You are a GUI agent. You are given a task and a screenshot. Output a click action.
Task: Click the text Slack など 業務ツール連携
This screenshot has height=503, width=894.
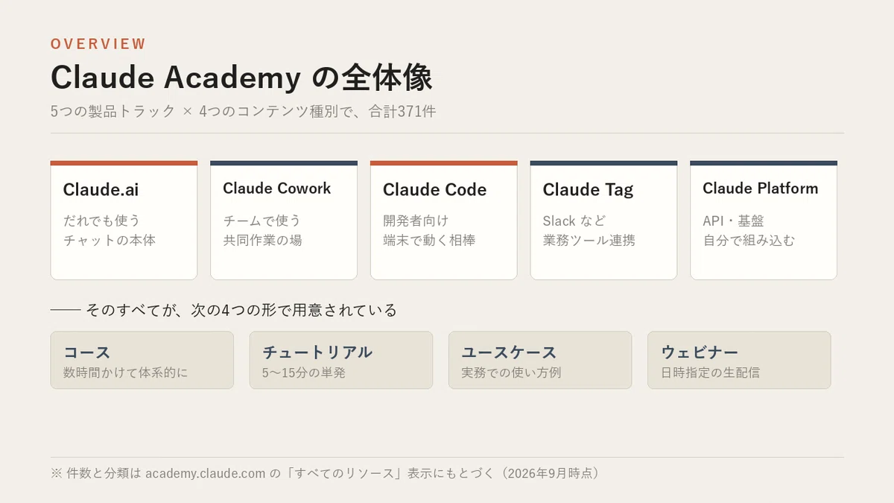tap(589, 230)
